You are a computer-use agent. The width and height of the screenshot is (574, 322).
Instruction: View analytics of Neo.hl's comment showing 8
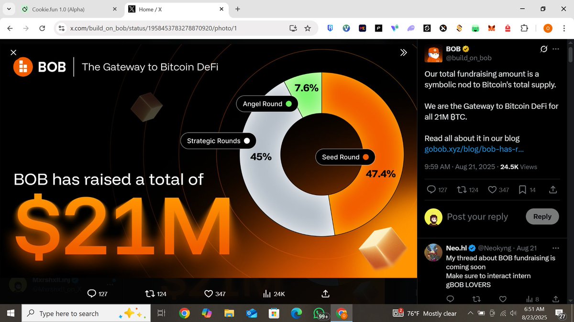click(x=532, y=299)
